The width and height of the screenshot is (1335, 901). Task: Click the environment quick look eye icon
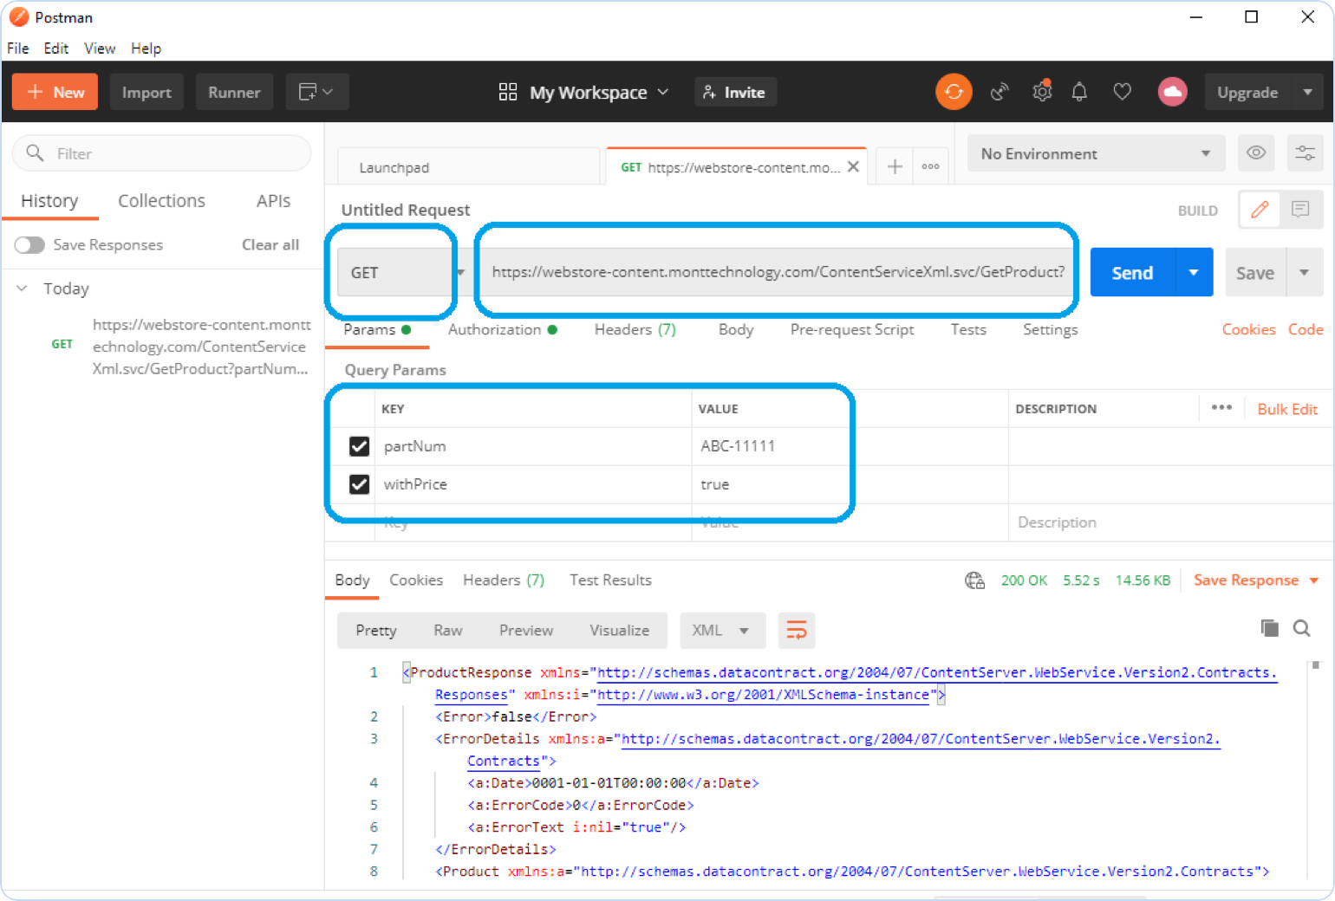click(x=1256, y=153)
